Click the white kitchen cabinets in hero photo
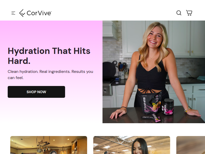The image size is (205, 154). click(x=186, y=38)
